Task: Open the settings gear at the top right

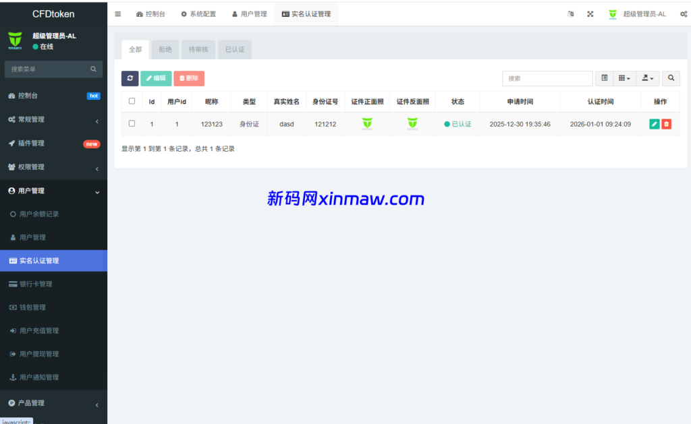Action: (x=682, y=13)
